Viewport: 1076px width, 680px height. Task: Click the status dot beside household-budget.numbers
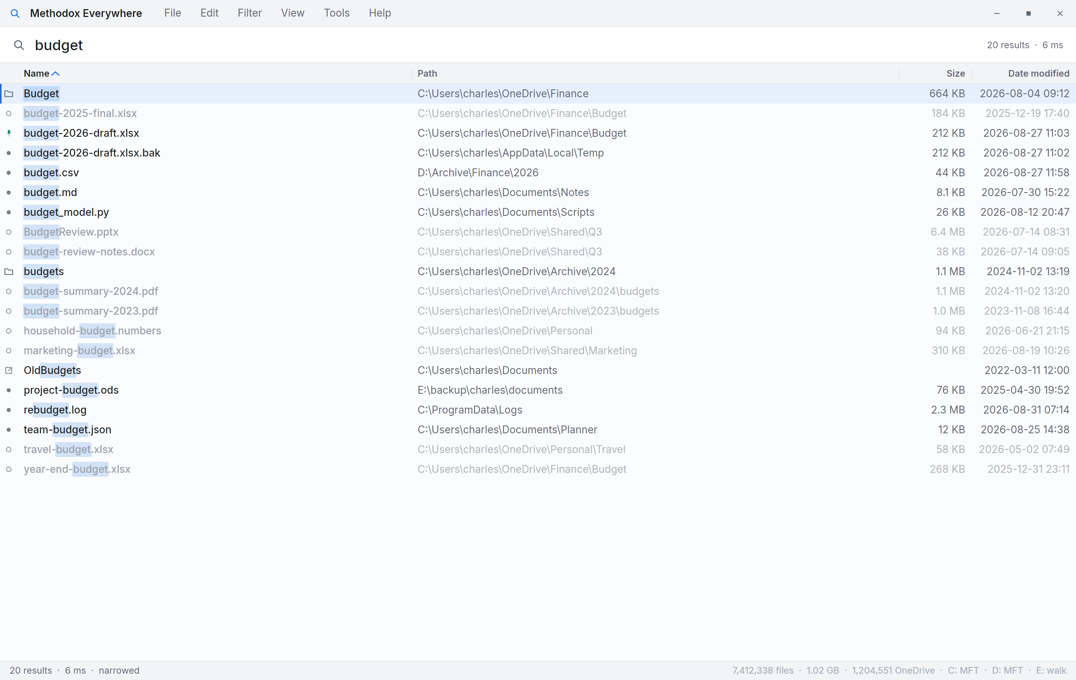[x=9, y=331]
